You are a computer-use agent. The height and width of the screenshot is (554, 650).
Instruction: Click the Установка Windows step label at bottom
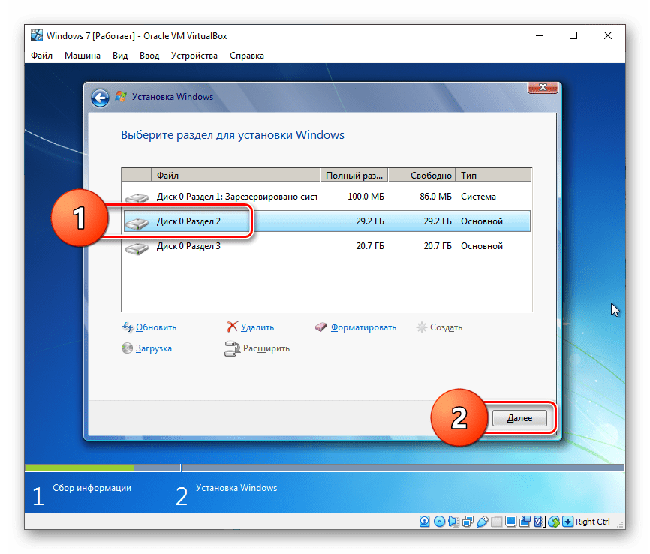[236, 488]
